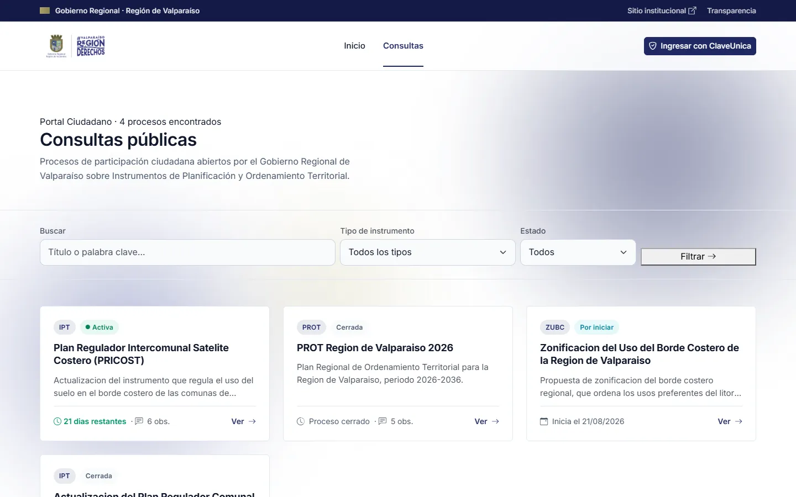Click the Gobierno Regional coat of arms logo
Screen dimensions: 796x497
click(56, 46)
